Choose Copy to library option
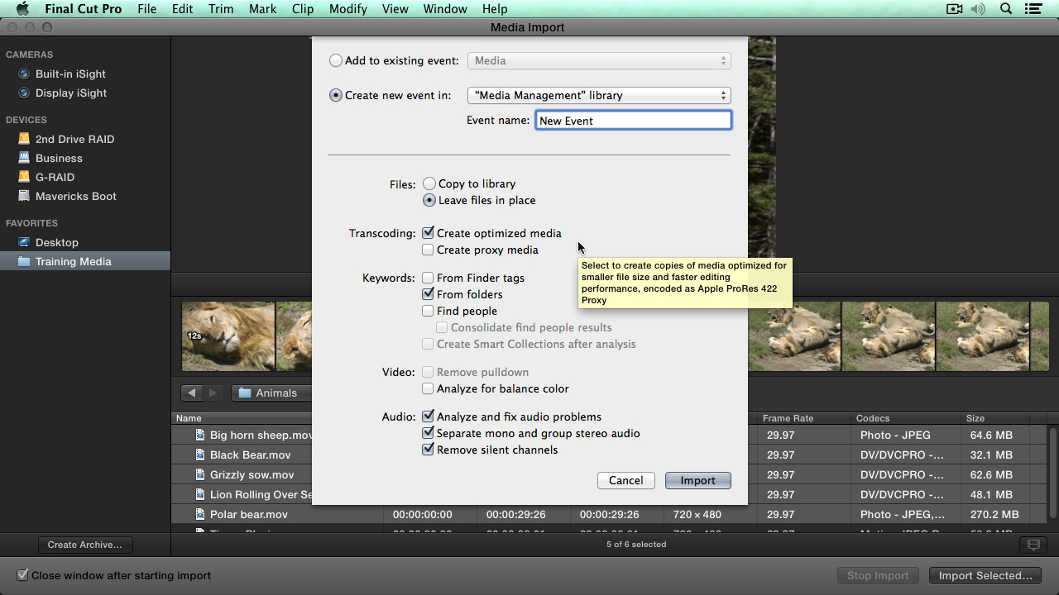The width and height of the screenshot is (1059, 595). click(429, 183)
